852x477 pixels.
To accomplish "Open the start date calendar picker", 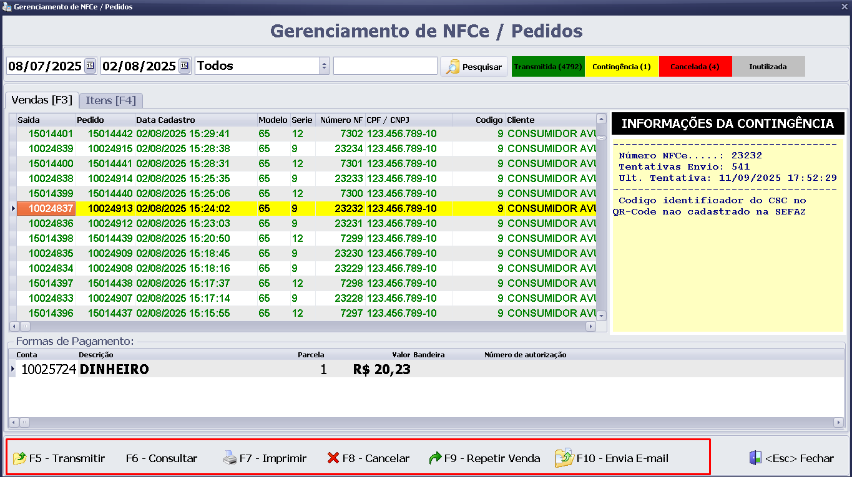I will pyautogui.click(x=90, y=65).
